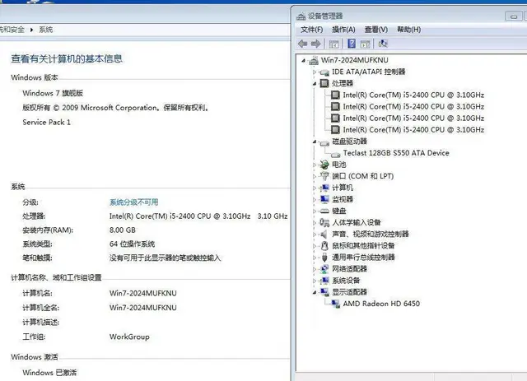527x381 pixels.
Task: Expand the 网络适配器 node
Action: [315, 269]
